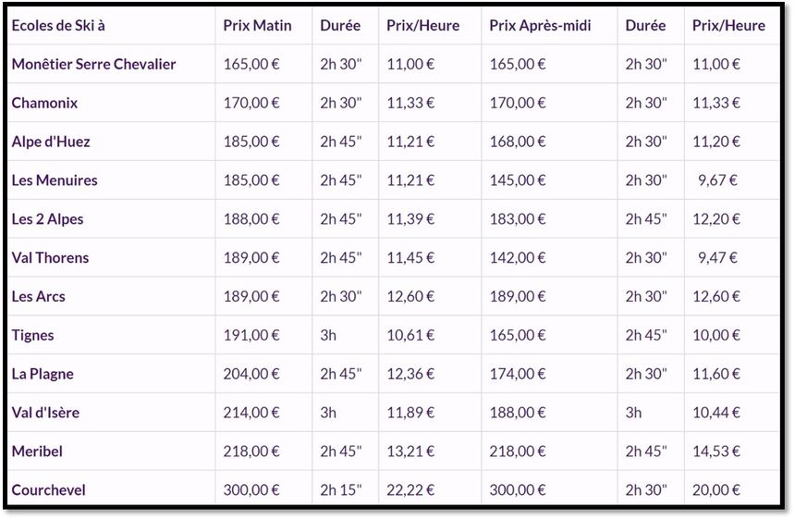This screenshot has width=795, height=520.
Task: Click the Les 2 Alpes entry
Action: coord(47,219)
